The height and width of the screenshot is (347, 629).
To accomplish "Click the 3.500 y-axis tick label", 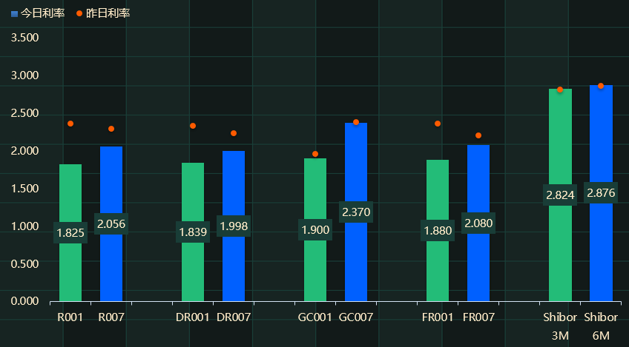I will click(x=25, y=38).
